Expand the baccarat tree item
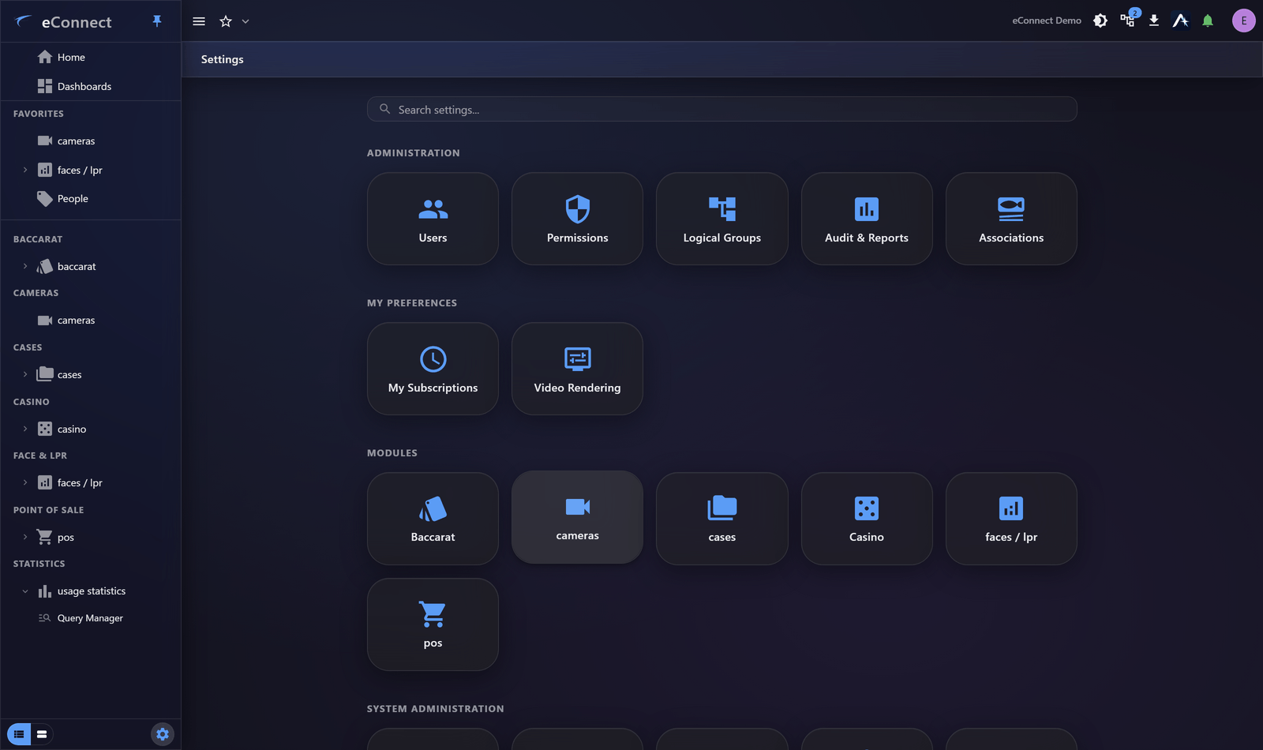 [x=25, y=266]
